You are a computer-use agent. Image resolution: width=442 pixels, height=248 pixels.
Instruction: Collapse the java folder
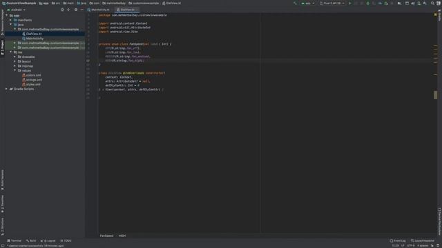click(11, 25)
